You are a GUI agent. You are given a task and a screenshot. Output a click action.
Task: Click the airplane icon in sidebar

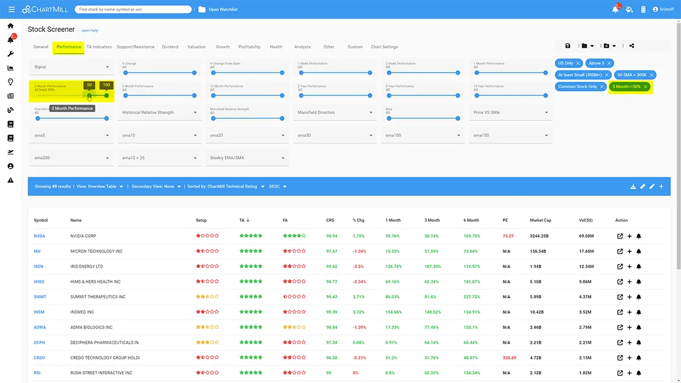tap(10, 152)
